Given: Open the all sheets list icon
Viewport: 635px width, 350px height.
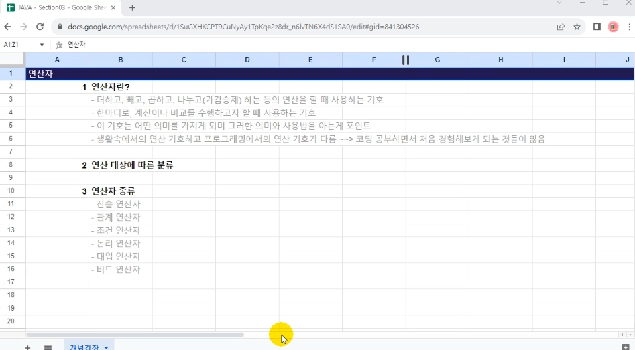Looking at the screenshot, I should pyautogui.click(x=48, y=347).
